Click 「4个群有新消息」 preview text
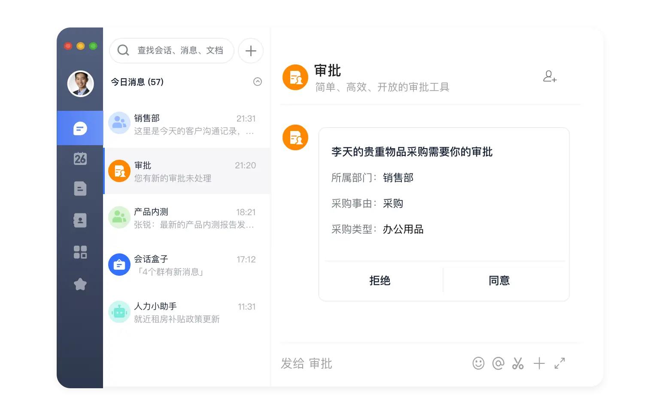This screenshot has height=414, width=656. [170, 272]
